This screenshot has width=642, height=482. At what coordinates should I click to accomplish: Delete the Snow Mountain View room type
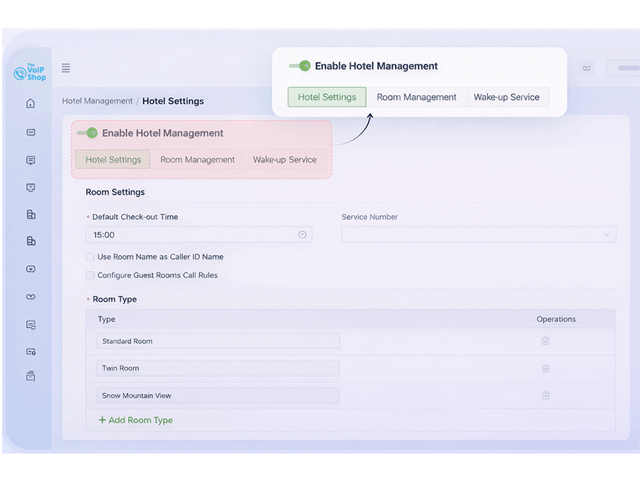click(x=546, y=395)
